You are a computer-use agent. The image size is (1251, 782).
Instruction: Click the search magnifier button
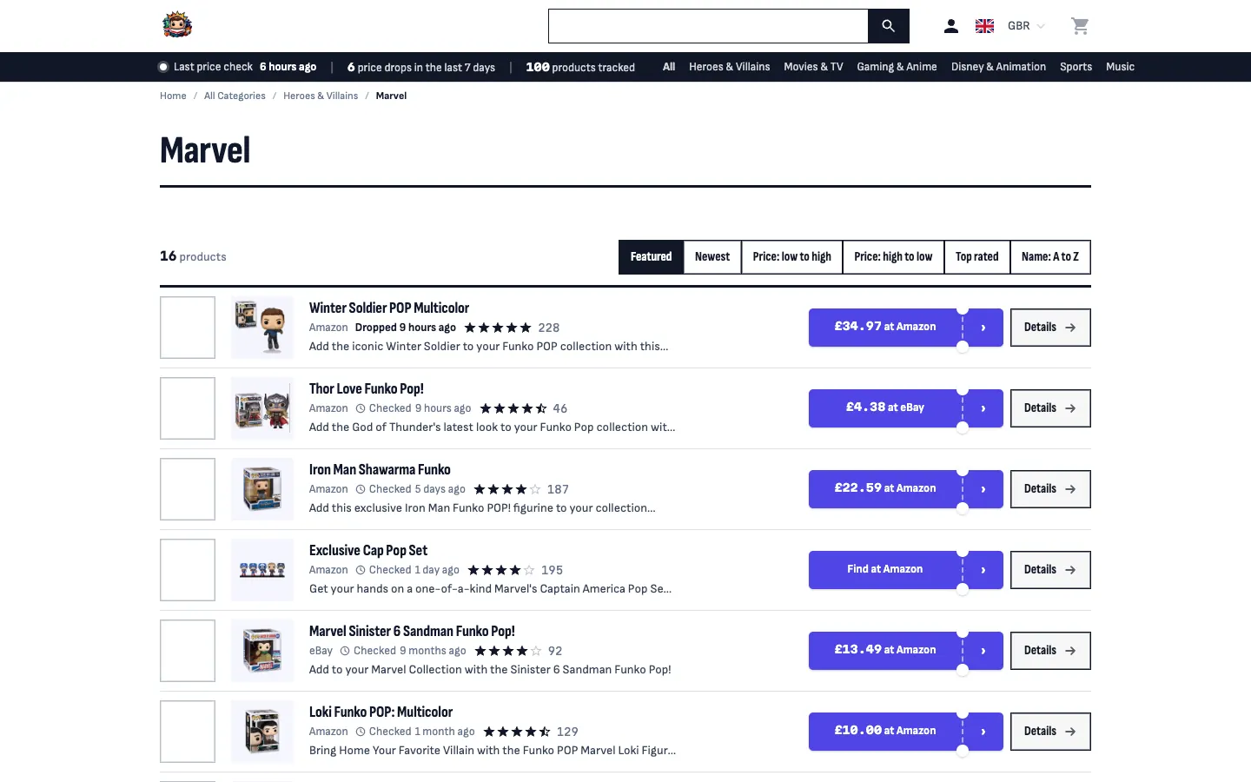pyautogui.click(x=888, y=26)
